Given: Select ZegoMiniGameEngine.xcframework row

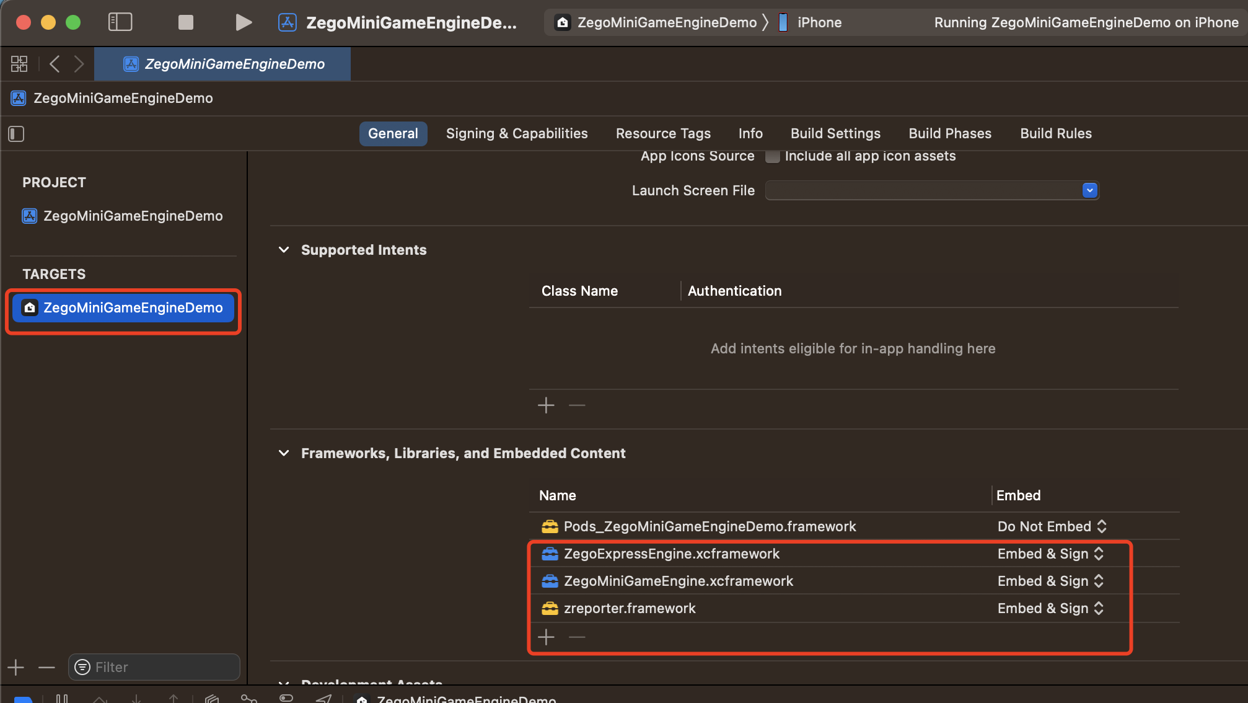Looking at the screenshot, I should pyautogui.click(x=854, y=581).
